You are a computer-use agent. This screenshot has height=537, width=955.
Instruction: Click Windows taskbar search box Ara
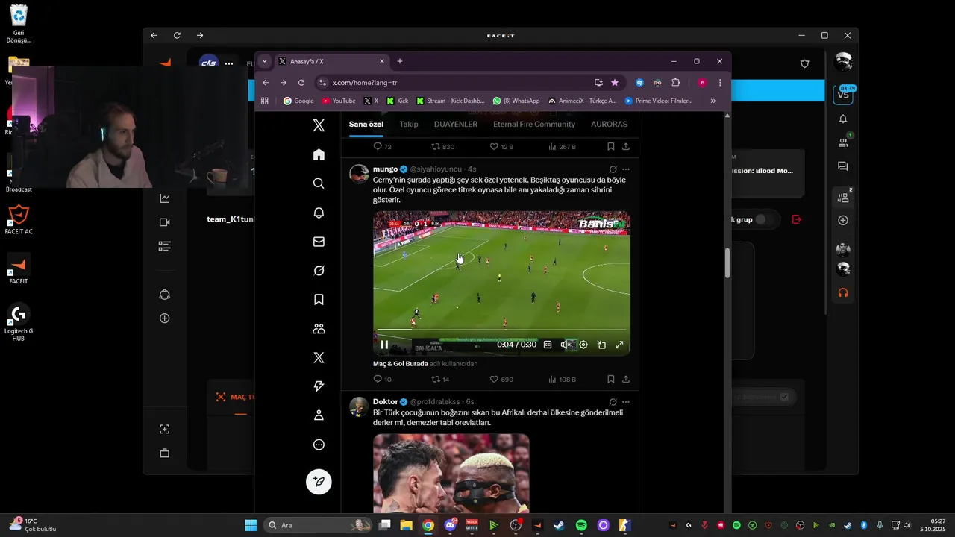319,525
